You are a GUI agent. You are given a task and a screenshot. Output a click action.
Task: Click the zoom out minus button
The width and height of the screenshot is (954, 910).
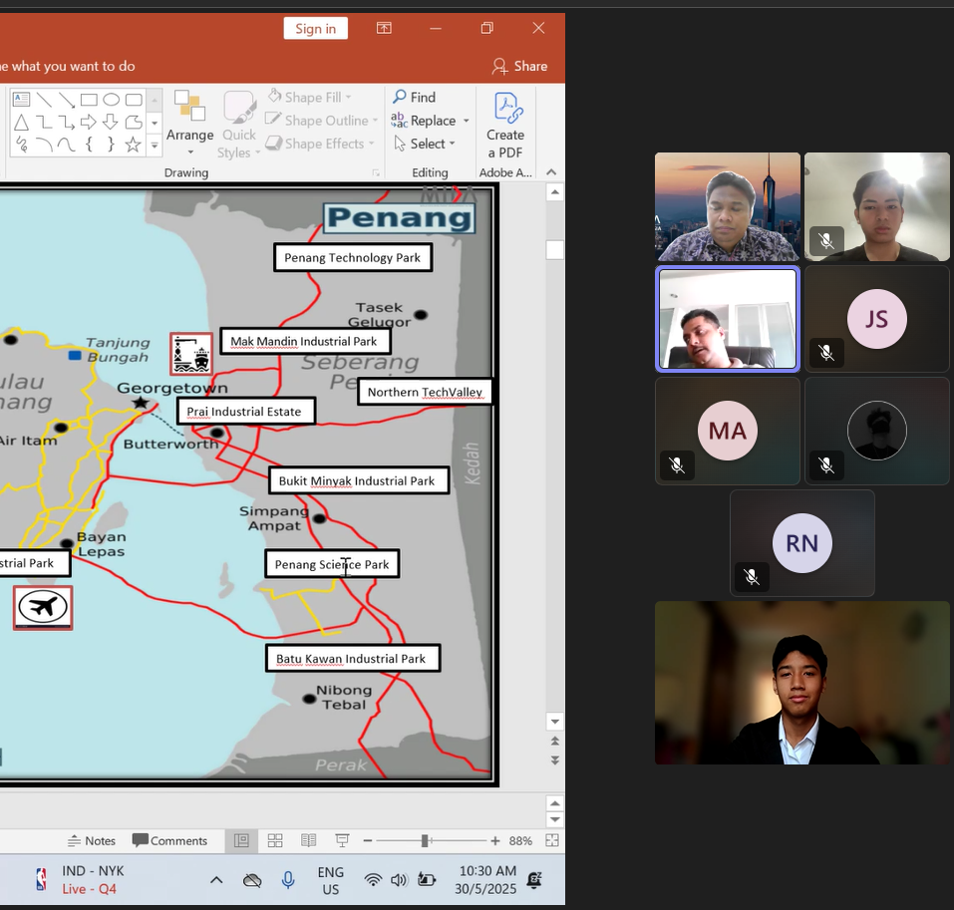pos(368,840)
